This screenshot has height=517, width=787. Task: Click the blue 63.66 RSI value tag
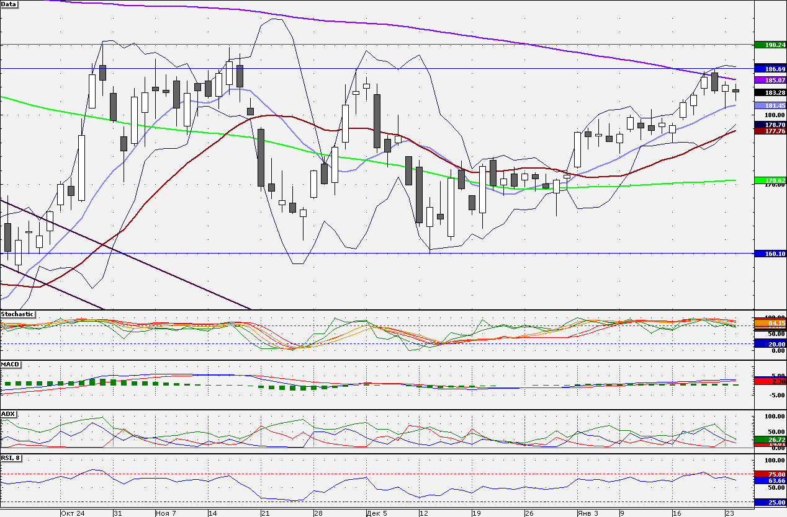(770, 480)
